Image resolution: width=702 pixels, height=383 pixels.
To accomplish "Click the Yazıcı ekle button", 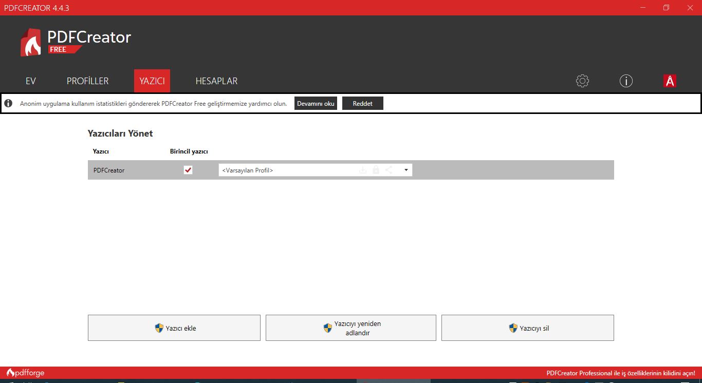I will click(174, 328).
